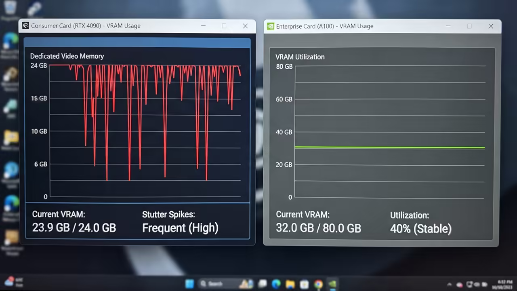Image resolution: width=517 pixels, height=291 pixels.
Task: Click the '10 GB' axis label
Action: click(39, 131)
